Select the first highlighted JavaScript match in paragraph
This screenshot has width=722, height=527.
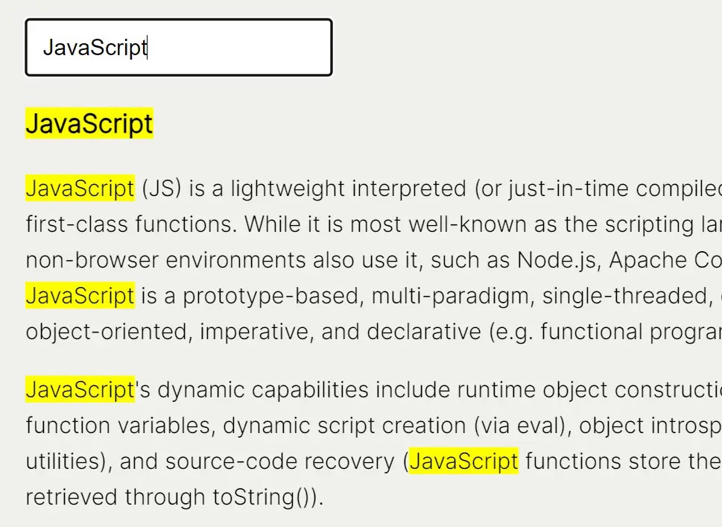[x=79, y=188]
